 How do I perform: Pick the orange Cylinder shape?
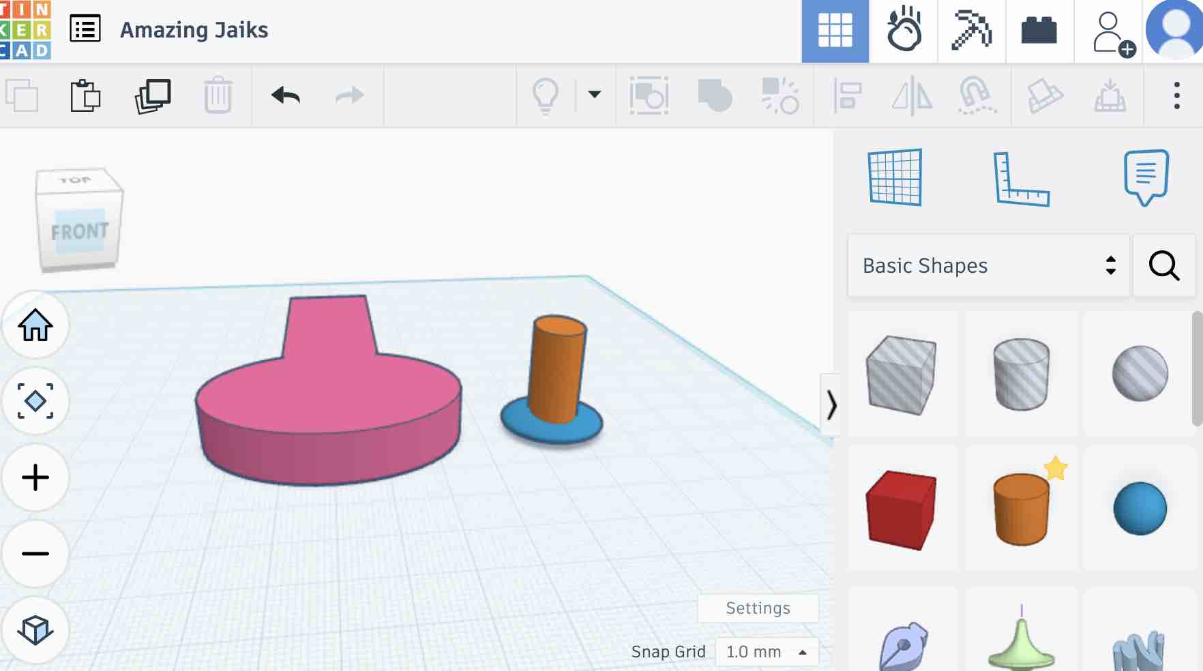point(1021,510)
